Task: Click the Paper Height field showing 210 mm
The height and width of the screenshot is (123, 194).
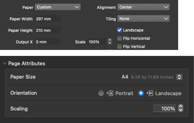Action: click(x=48, y=30)
